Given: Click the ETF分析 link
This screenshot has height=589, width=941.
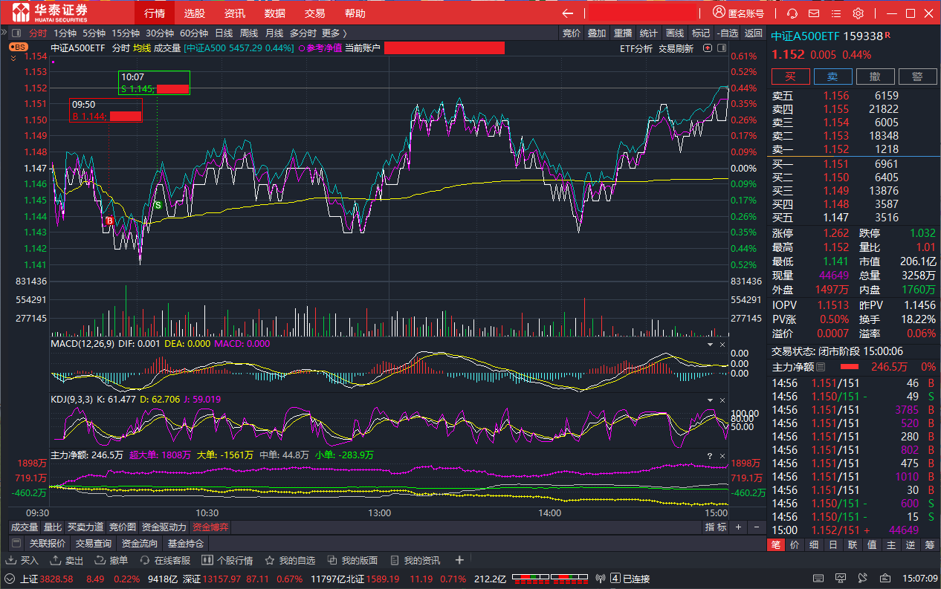Looking at the screenshot, I should tap(636, 48).
